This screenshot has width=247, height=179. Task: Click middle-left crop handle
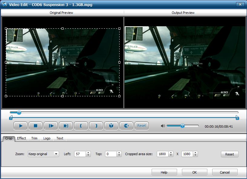(x=6, y=62)
